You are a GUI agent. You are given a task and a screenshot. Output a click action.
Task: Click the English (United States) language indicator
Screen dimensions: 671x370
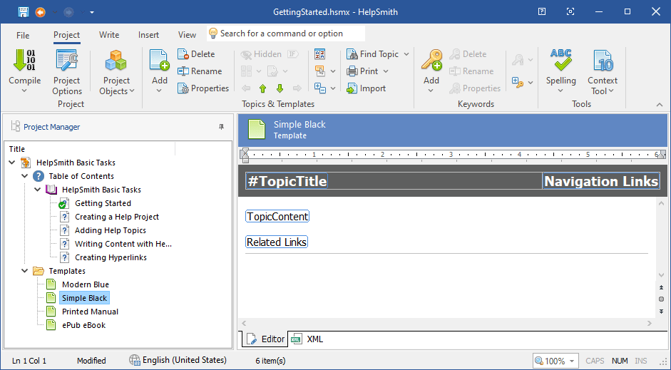pyautogui.click(x=178, y=360)
